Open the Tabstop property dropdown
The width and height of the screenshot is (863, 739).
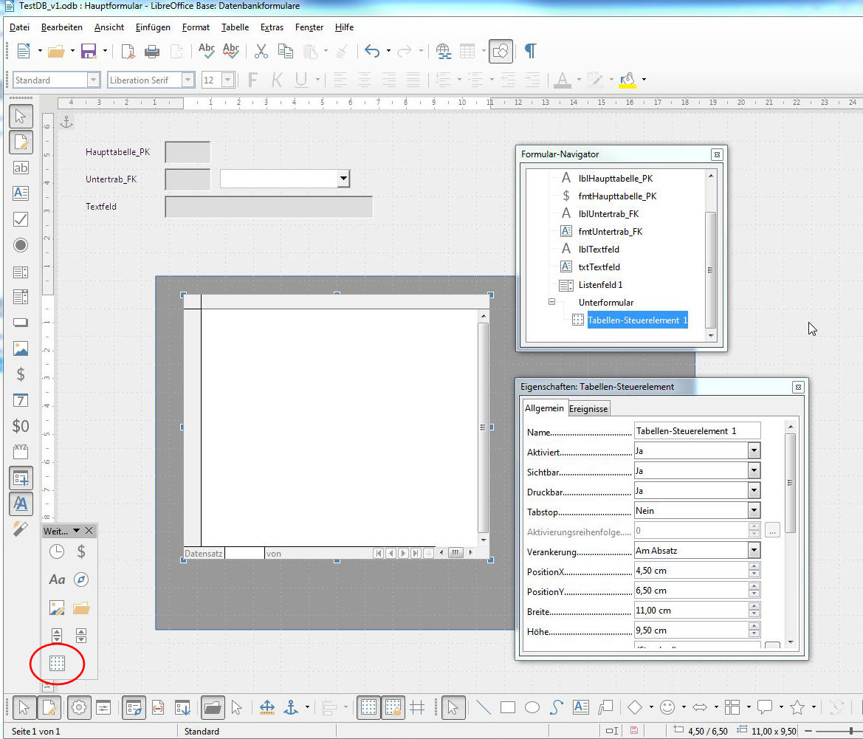point(754,511)
